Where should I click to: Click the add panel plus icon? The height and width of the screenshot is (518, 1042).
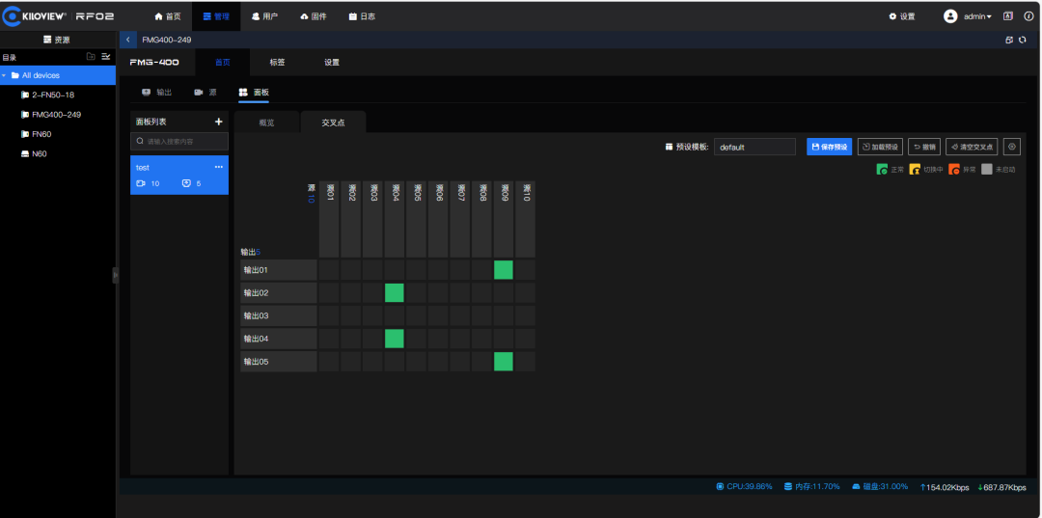click(218, 122)
